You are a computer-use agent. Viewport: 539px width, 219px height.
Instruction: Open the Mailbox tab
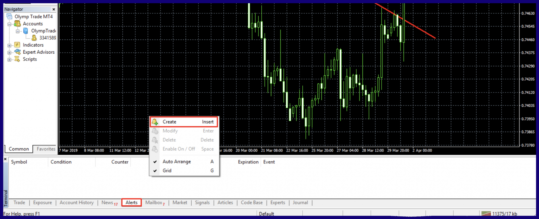[x=155, y=202]
